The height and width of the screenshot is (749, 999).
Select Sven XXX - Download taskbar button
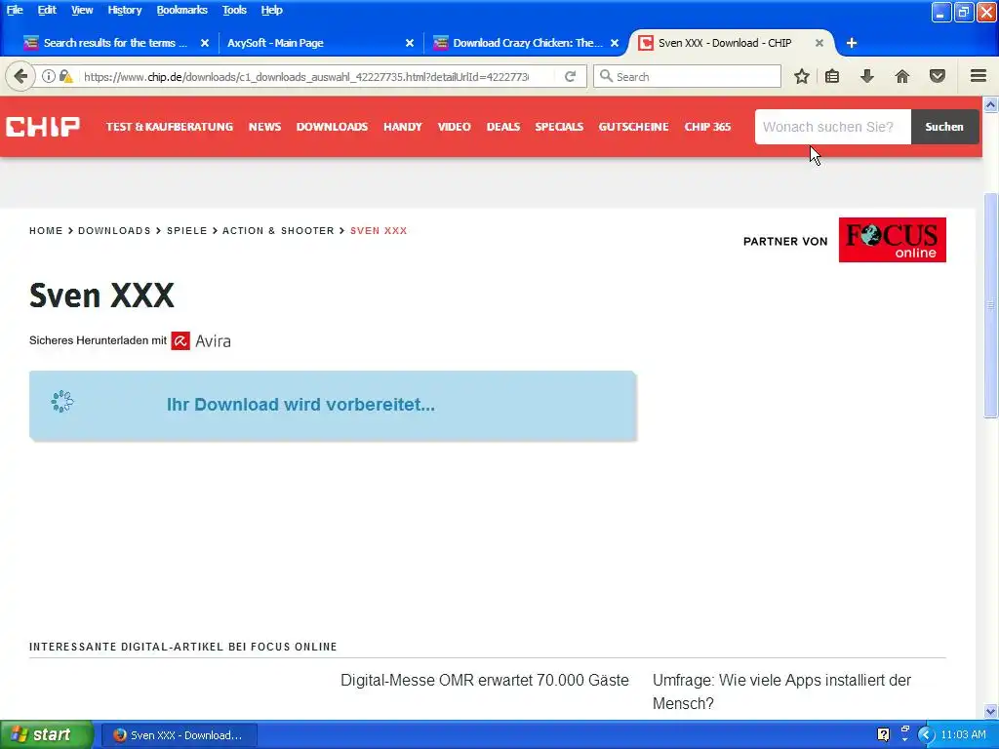(180, 735)
